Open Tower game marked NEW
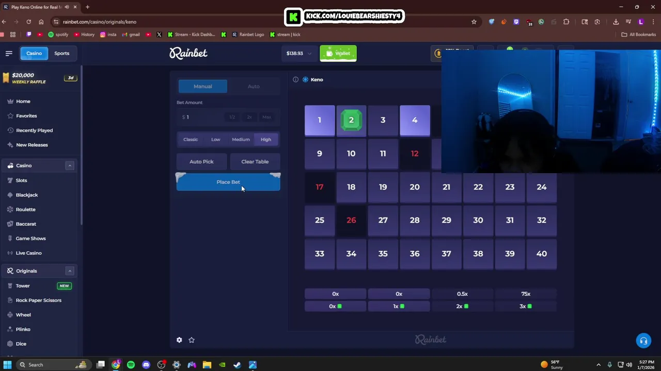661x371 pixels. click(x=40, y=286)
